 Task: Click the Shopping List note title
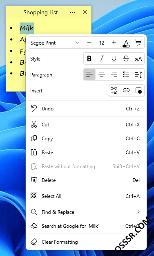(40, 12)
